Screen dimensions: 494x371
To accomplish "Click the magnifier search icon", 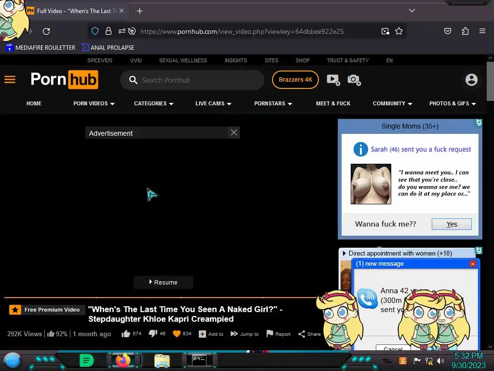I will click(133, 80).
